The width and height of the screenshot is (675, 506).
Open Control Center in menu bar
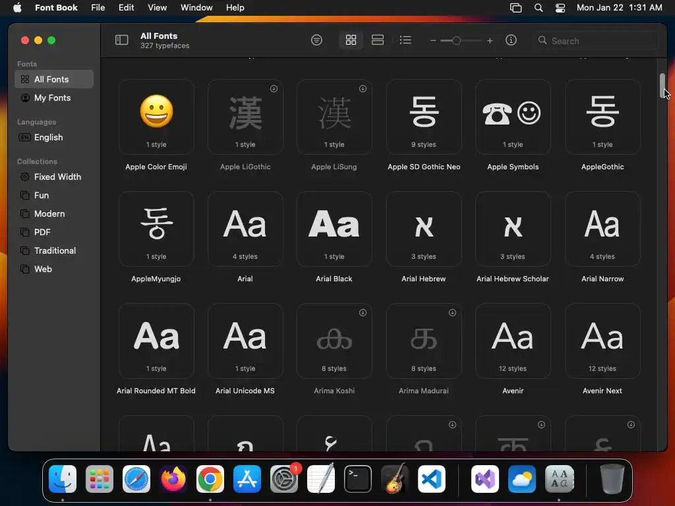coord(560,8)
